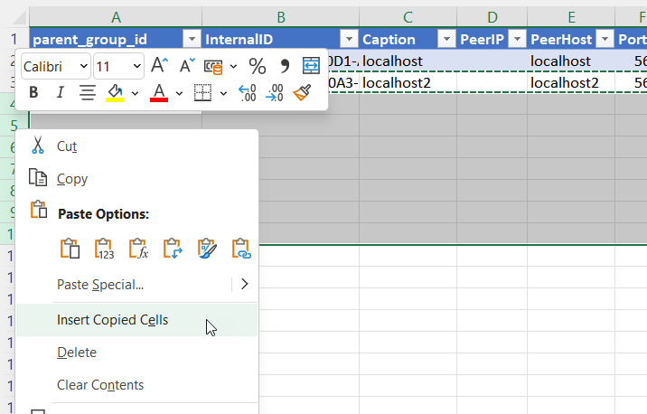647x414 pixels.
Task: Click the Decrease Font Size icon
Action: [x=187, y=66]
